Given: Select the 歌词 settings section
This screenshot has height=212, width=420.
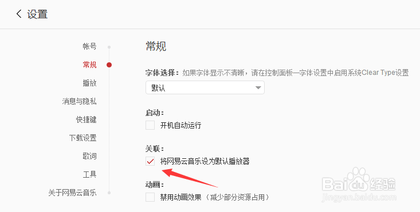Looking at the screenshot, I should [x=89, y=156].
